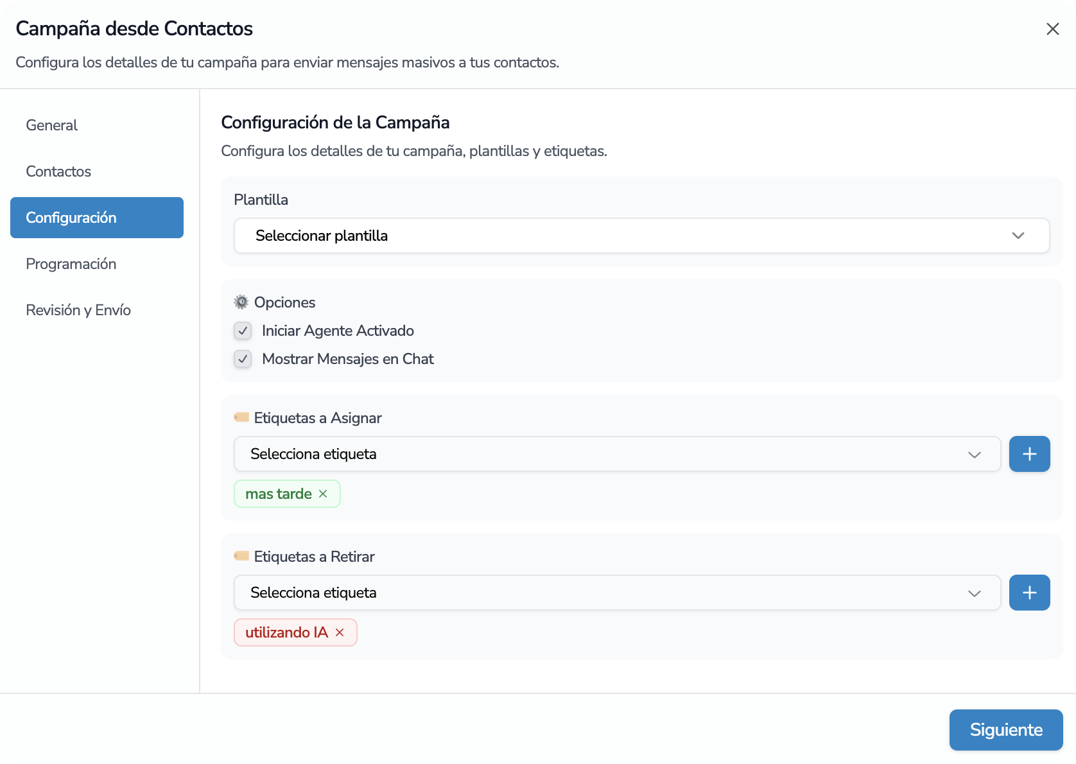Remove the 'mas tarde' tag
Image resolution: width=1076 pixels, height=764 pixels.
click(323, 494)
